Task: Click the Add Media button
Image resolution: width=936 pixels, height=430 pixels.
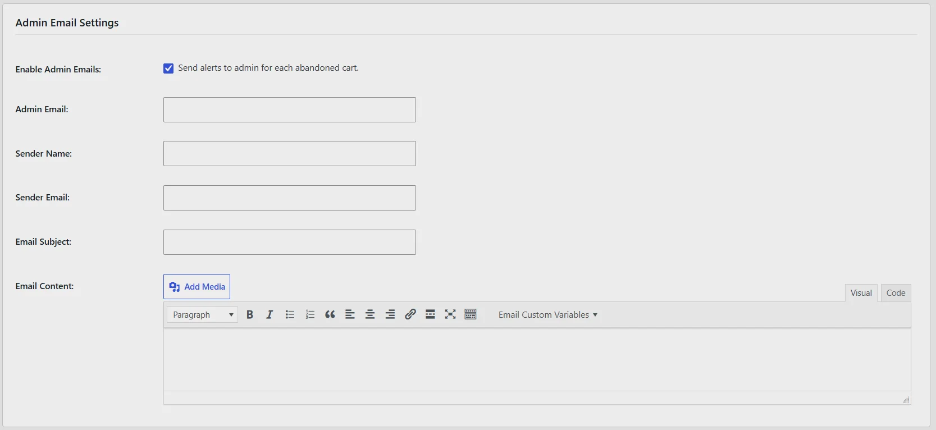Action: [197, 287]
